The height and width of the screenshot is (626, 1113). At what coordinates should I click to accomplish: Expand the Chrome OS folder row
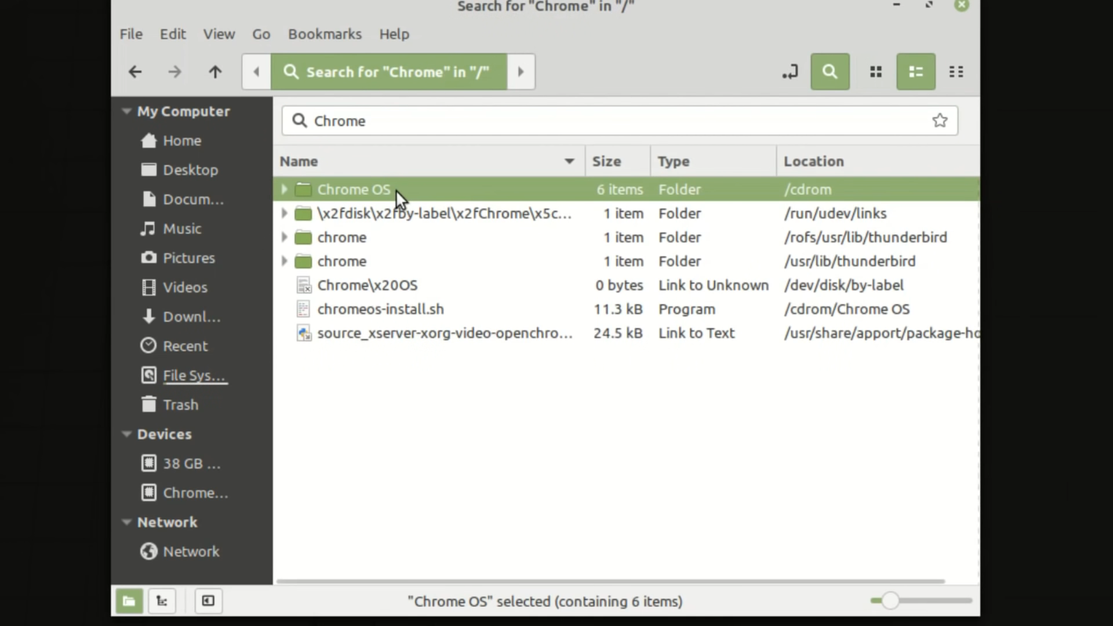(284, 190)
